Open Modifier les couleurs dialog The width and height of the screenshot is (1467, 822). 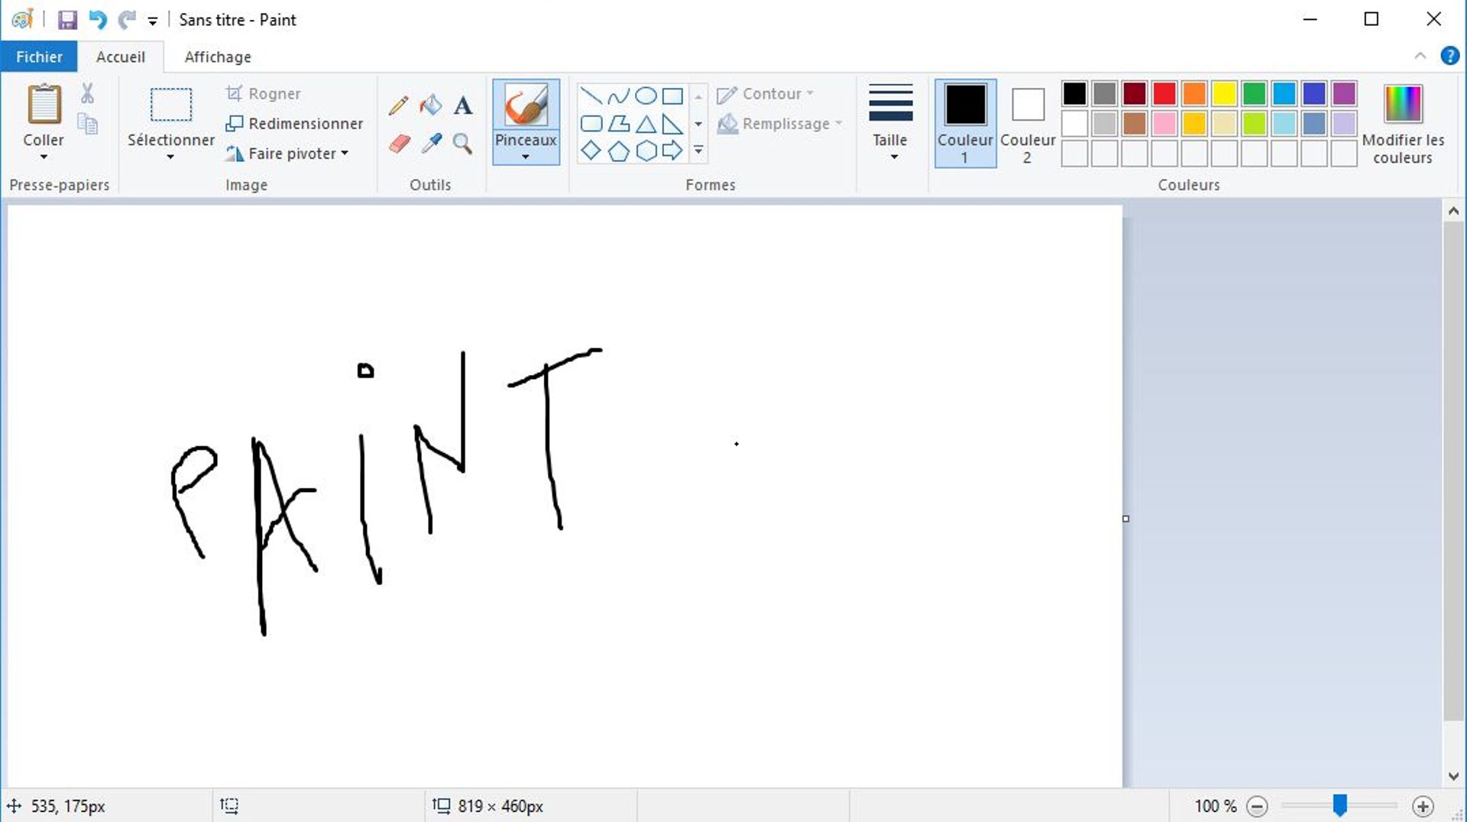[1404, 122]
